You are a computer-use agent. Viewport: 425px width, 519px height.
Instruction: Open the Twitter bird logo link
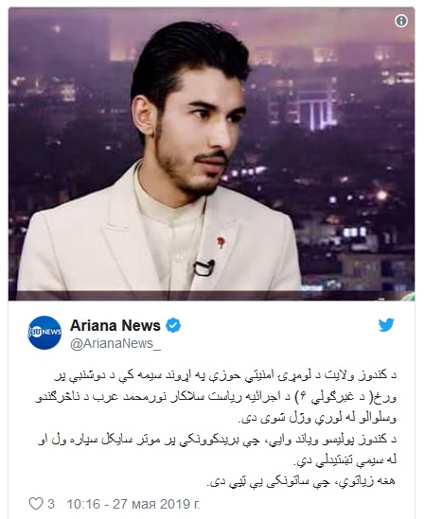tap(386, 325)
